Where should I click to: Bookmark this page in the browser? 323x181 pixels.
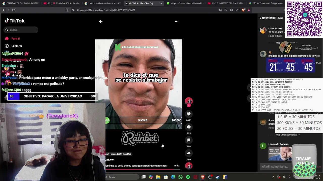click(x=67, y=10)
